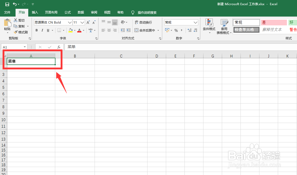297x175 pixels.
Task: Click the 操作说明搜索 search box
Action: [x=147, y=12]
